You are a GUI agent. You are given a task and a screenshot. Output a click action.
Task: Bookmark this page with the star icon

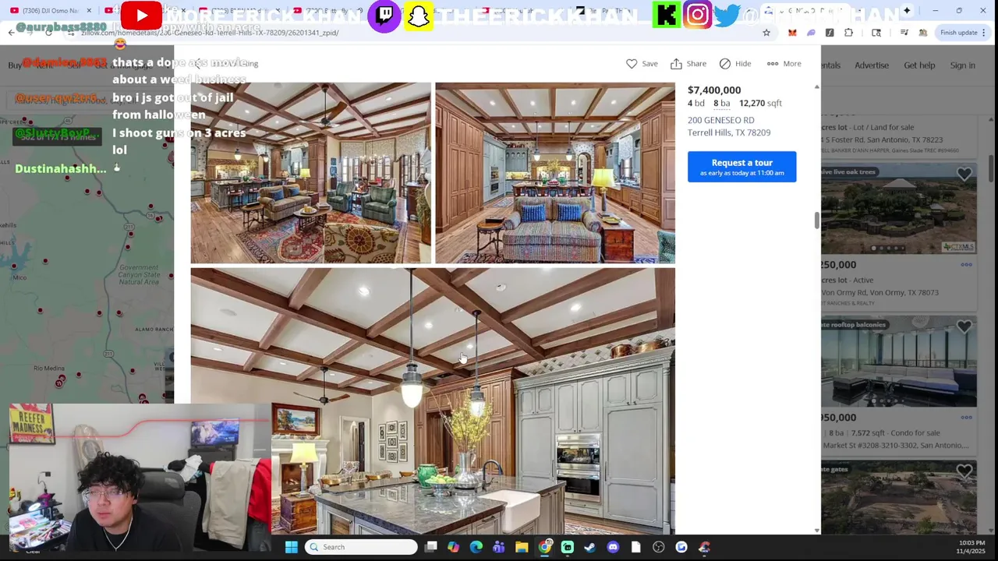[x=766, y=33]
